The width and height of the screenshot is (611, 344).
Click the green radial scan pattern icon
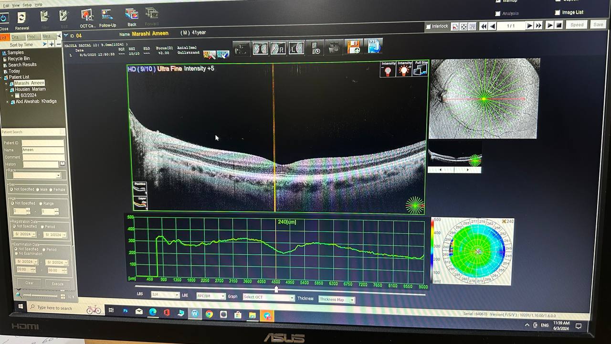[x=414, y=204]
